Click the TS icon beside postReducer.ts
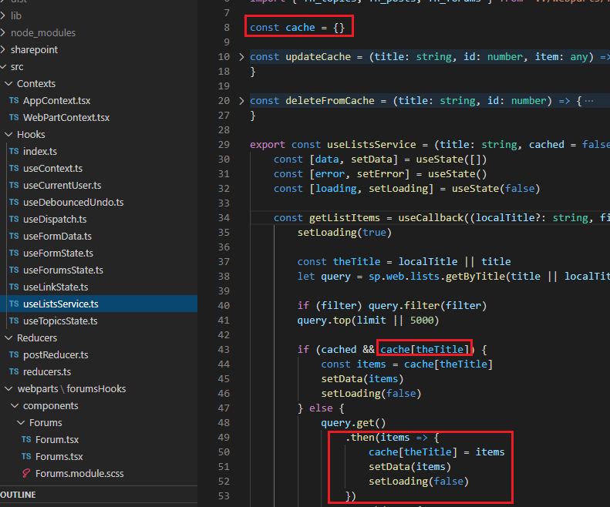 14,355
